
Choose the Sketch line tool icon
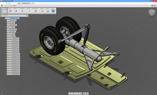click(x=29, y=11)
